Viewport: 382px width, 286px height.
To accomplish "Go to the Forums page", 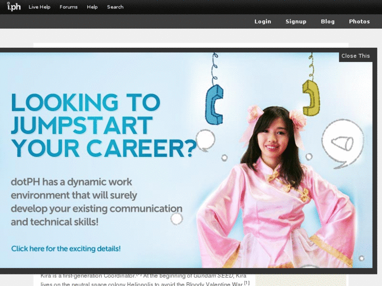I will 68,7.
